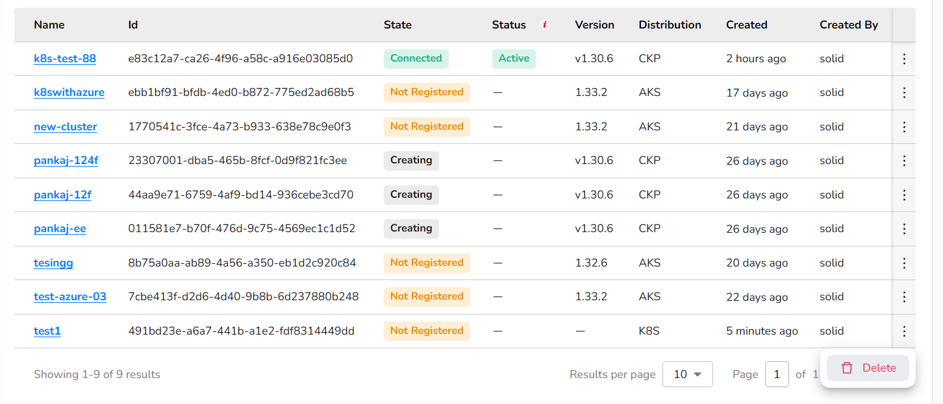Open actions menu for pankaj-ee row
This screenshot has width=943, height=404.
coord(904,229)
